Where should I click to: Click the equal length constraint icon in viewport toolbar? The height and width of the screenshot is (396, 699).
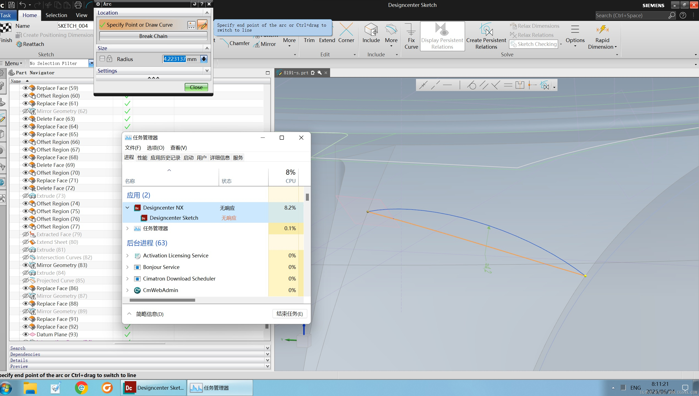pyautogui.click(x=508, y=85)
